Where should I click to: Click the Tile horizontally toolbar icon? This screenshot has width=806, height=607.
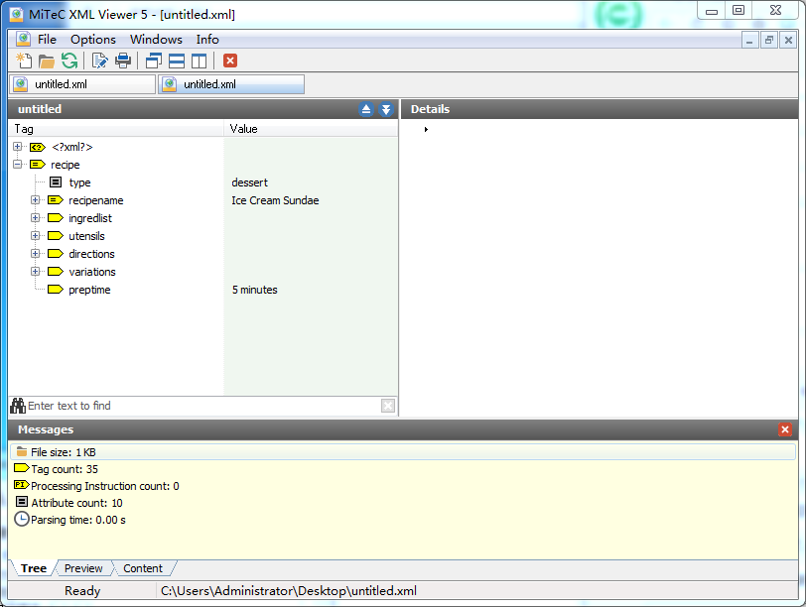[x=177, y=61]
